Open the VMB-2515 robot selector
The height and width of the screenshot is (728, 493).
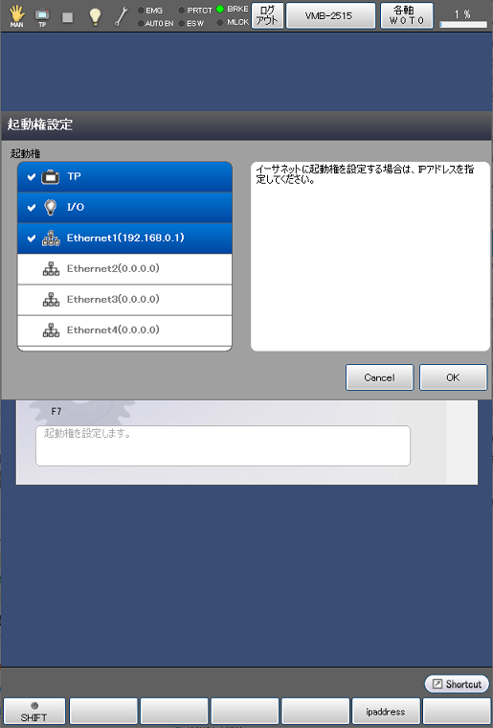[330, 15]
